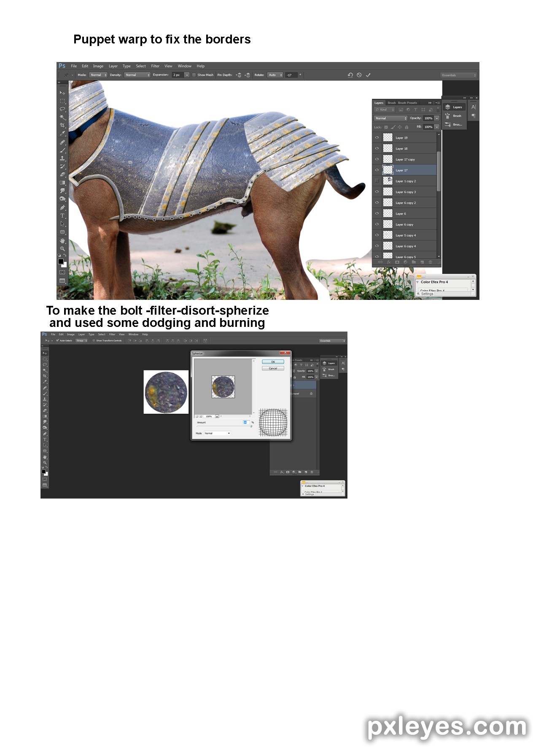Select Zoom tool in the Puppet Warp screenshot
Image resolution: width=533 pixels, height=747 pixels.
(62, 249)
